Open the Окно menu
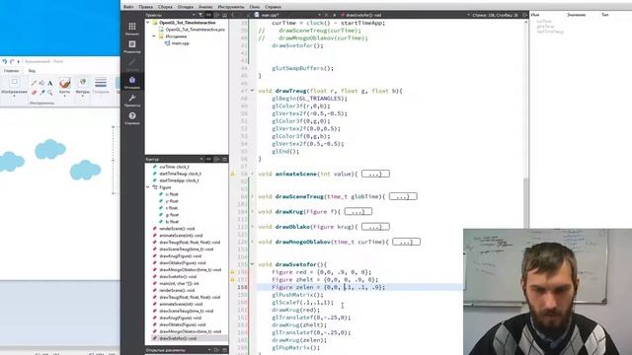The image size is (632, 355). click(x=255, y=7)
